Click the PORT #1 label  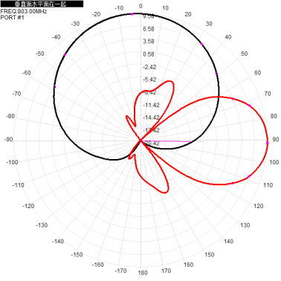13,17
